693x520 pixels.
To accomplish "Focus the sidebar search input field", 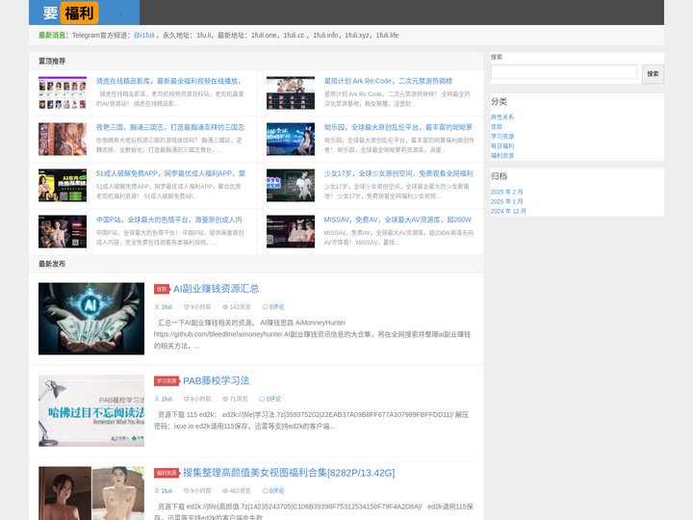I will 563,71.
